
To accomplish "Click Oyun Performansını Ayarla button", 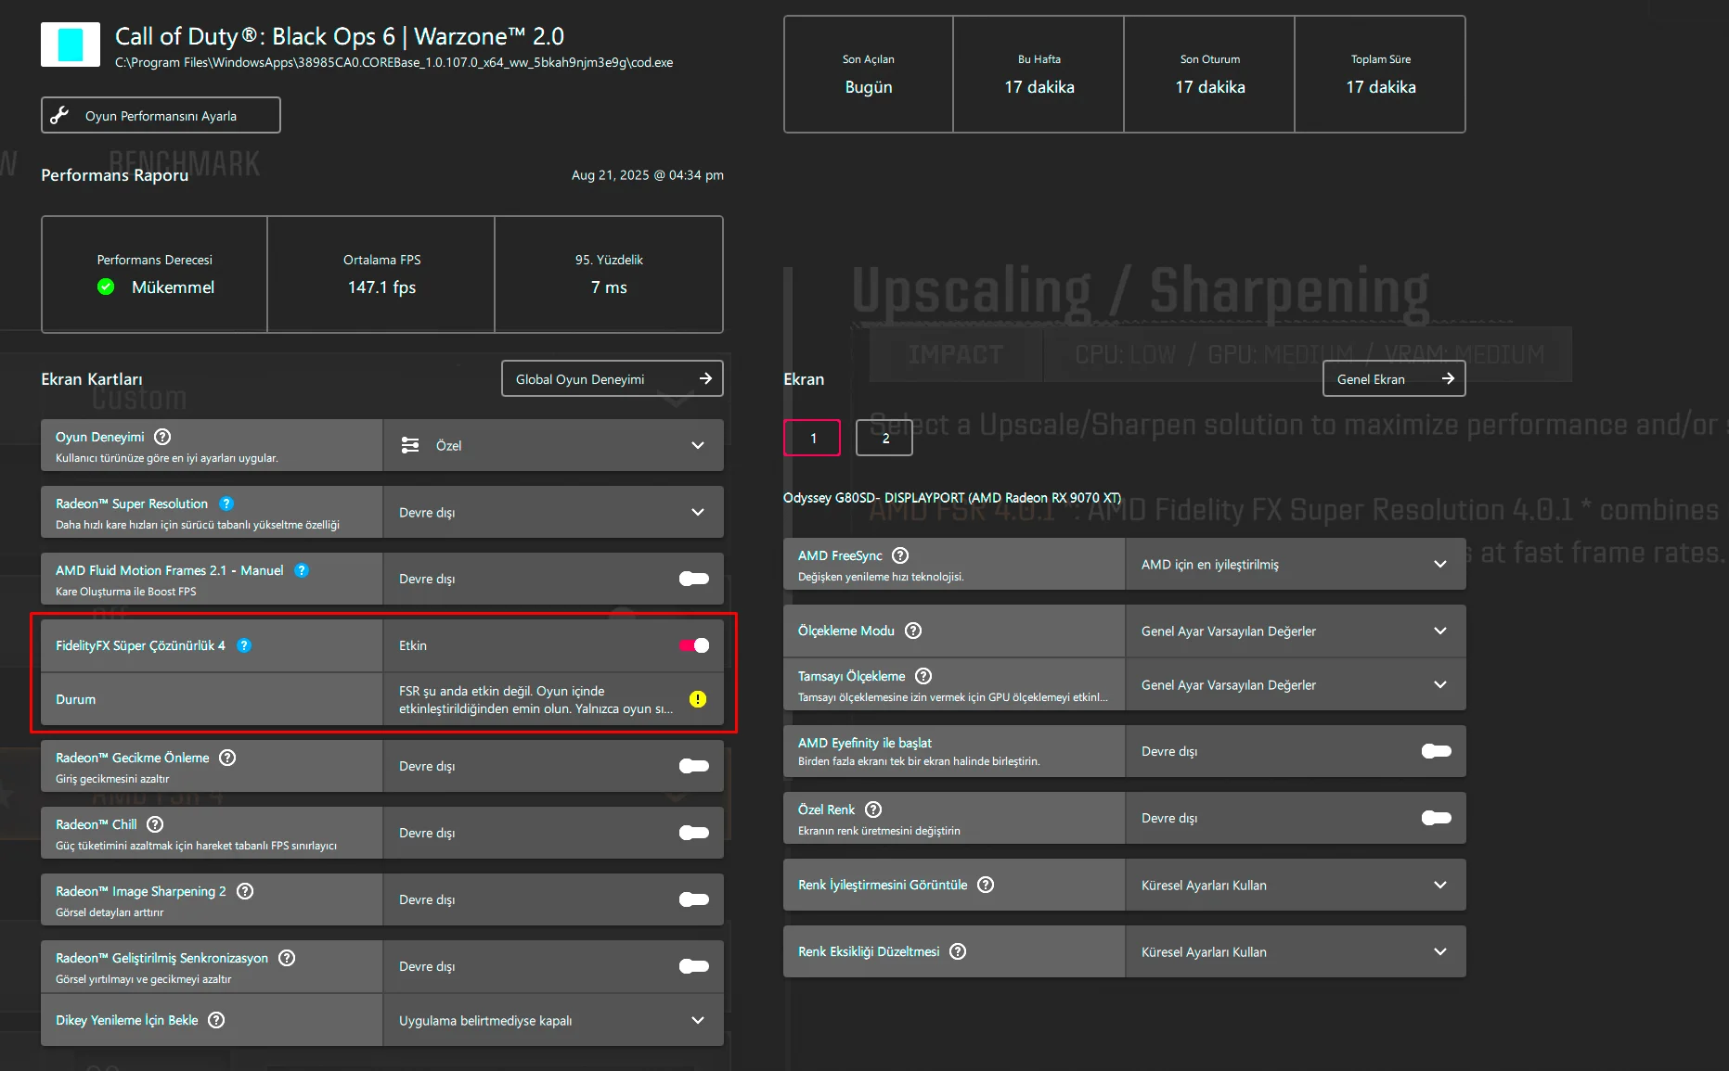I will pos(161,115).
